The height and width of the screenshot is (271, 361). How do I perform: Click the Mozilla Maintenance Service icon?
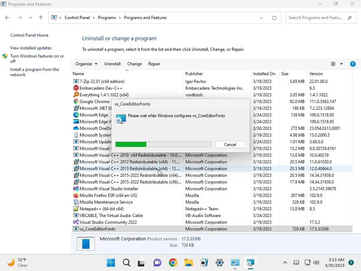pos(76,202)
